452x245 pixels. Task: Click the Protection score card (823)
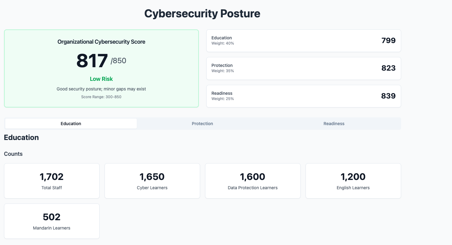coord(303,68)
